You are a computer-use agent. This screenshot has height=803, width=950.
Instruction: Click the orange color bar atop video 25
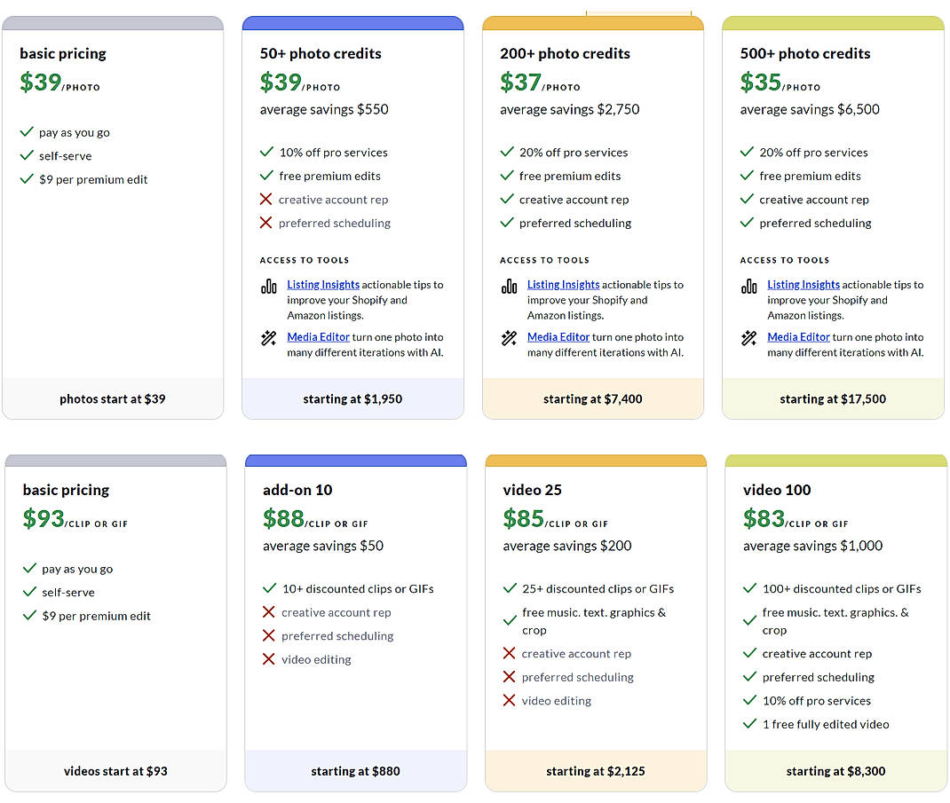(596, 459)
